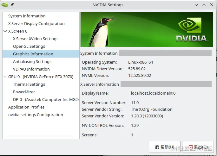Select GPU 0 NVIDIA GeForce RTX 3070

(x=41, y=77)
